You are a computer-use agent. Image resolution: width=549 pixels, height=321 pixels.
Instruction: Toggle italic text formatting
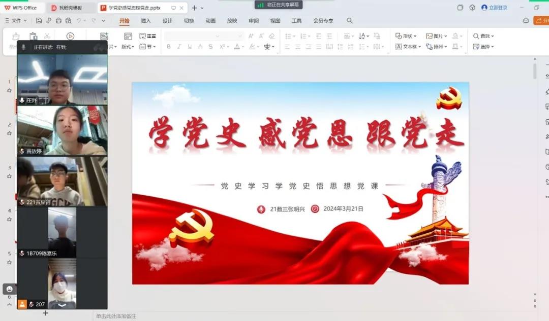(179, 47)
